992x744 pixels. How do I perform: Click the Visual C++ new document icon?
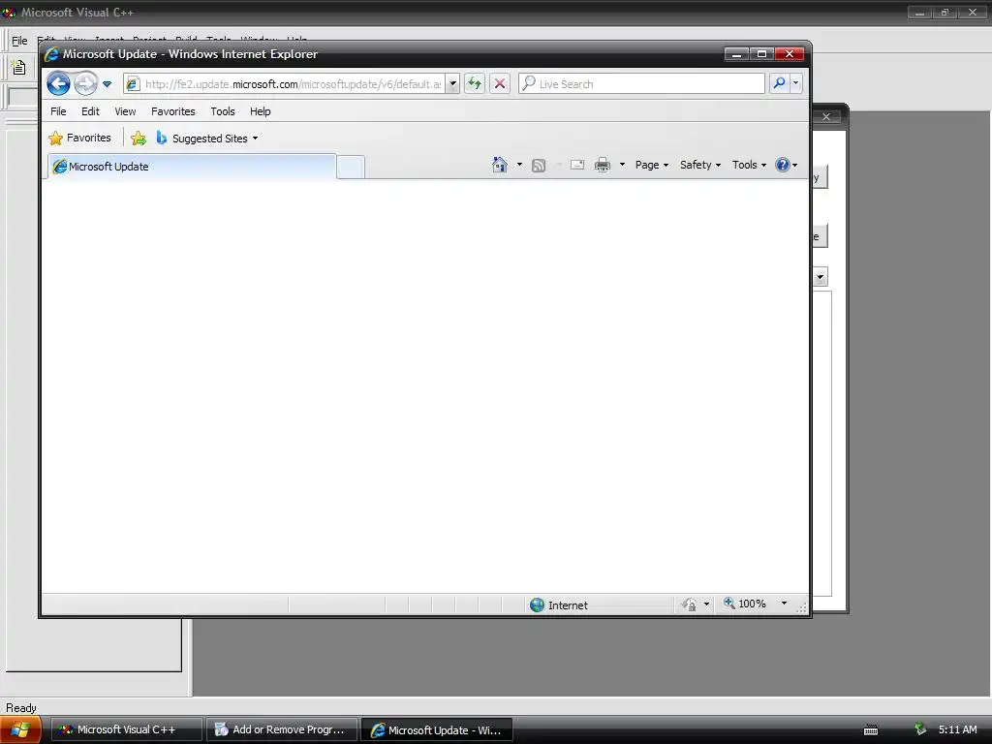[19, 67]
